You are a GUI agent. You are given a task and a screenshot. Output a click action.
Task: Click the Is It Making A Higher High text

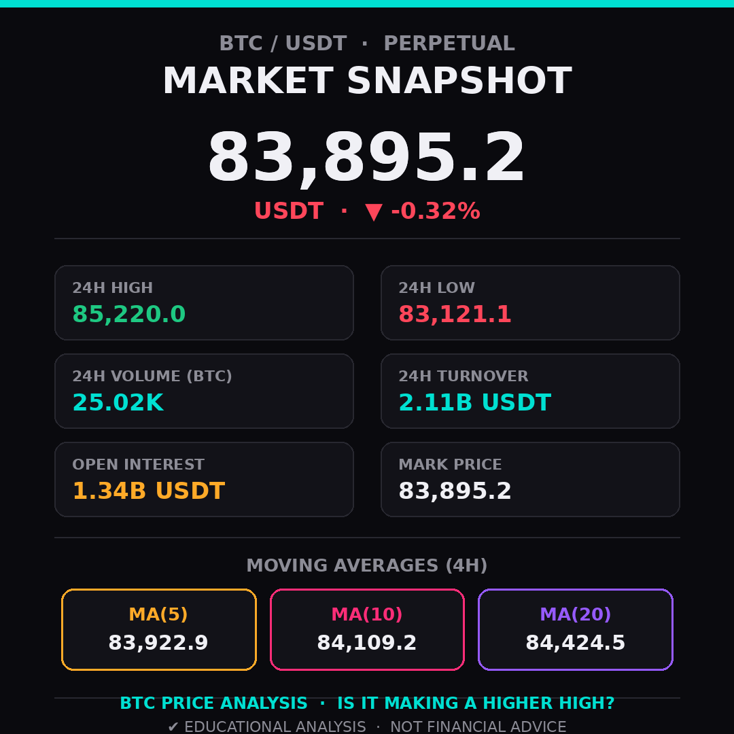click(x=476, y=703)
